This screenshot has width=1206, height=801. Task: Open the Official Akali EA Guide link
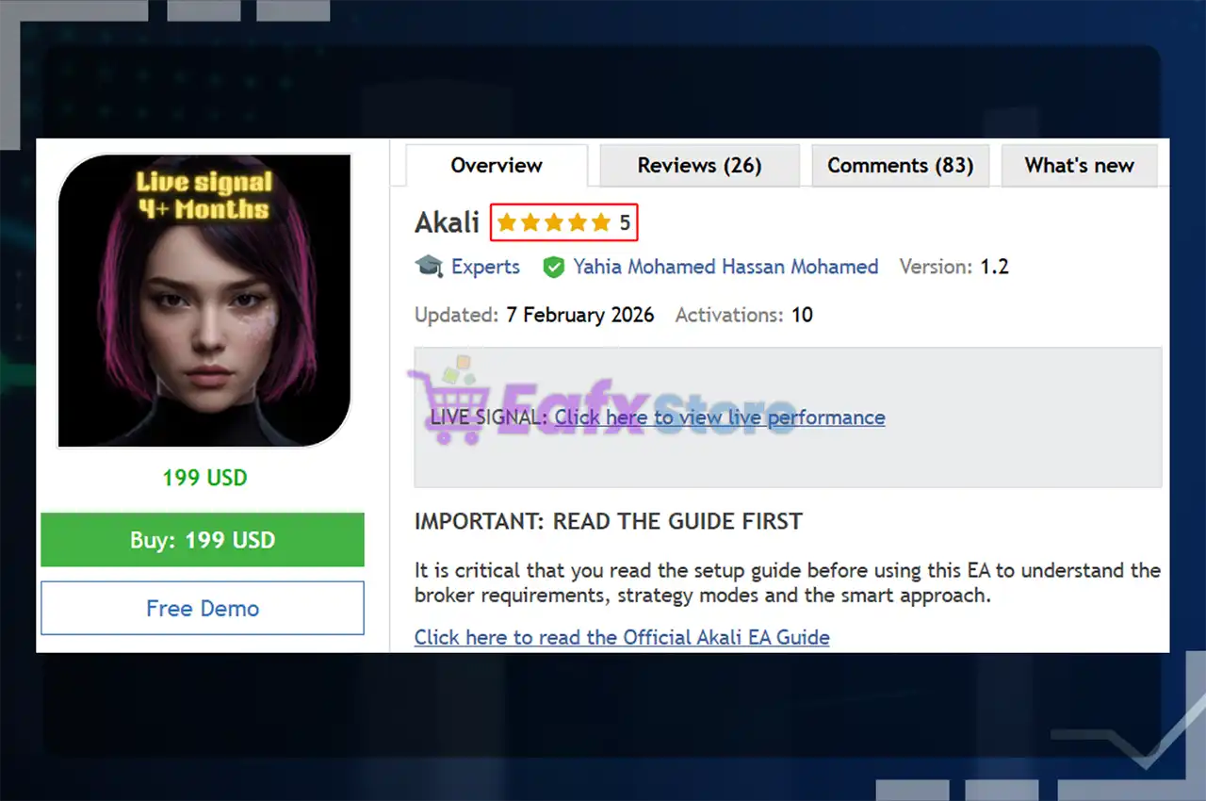622,637
